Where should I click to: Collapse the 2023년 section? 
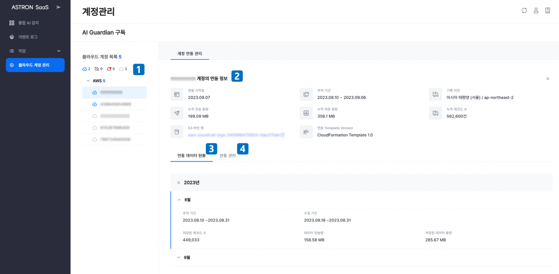[x=178, y=183]
